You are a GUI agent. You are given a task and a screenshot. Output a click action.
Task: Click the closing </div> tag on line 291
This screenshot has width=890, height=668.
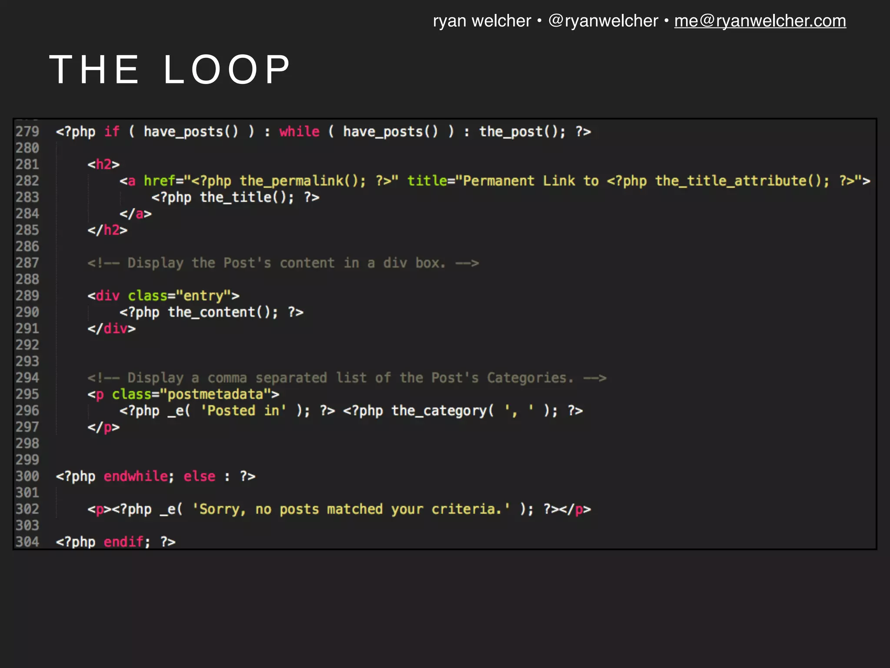point(112,329)
